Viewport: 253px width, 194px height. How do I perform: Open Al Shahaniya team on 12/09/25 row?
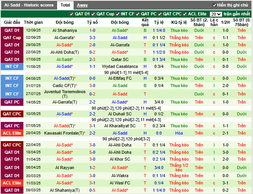click(x=65, y=30)
